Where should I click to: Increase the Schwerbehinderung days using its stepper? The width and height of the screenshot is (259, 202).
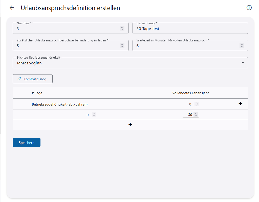[122, 44]
